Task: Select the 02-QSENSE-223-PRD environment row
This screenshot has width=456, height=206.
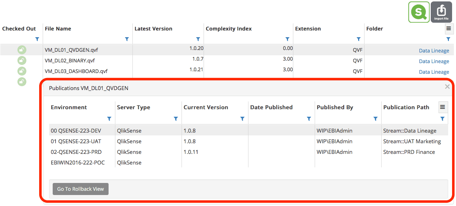Action: [x=76, y=152]
